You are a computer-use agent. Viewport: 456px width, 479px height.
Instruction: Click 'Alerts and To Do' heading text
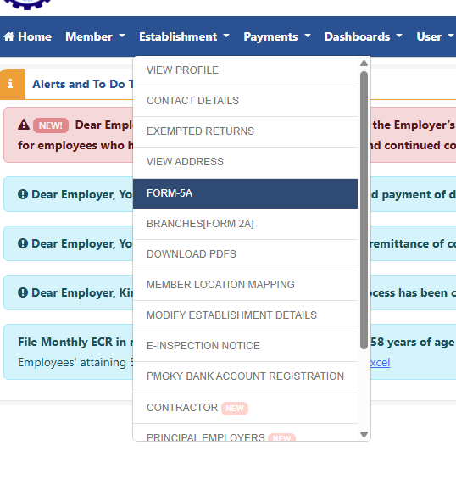[83, 84]
